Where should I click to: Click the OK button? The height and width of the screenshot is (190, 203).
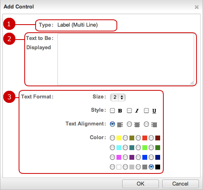(140, 184)
